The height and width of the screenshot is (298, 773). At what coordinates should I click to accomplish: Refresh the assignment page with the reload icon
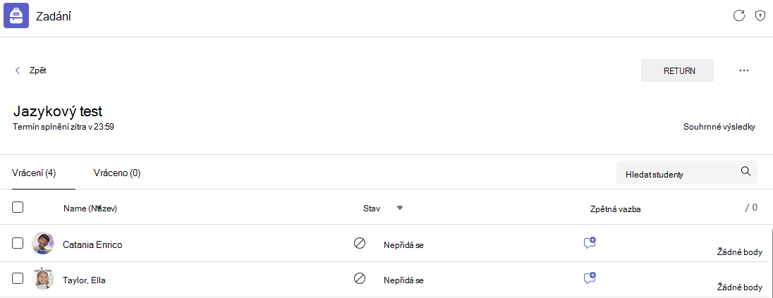[738, 15]
